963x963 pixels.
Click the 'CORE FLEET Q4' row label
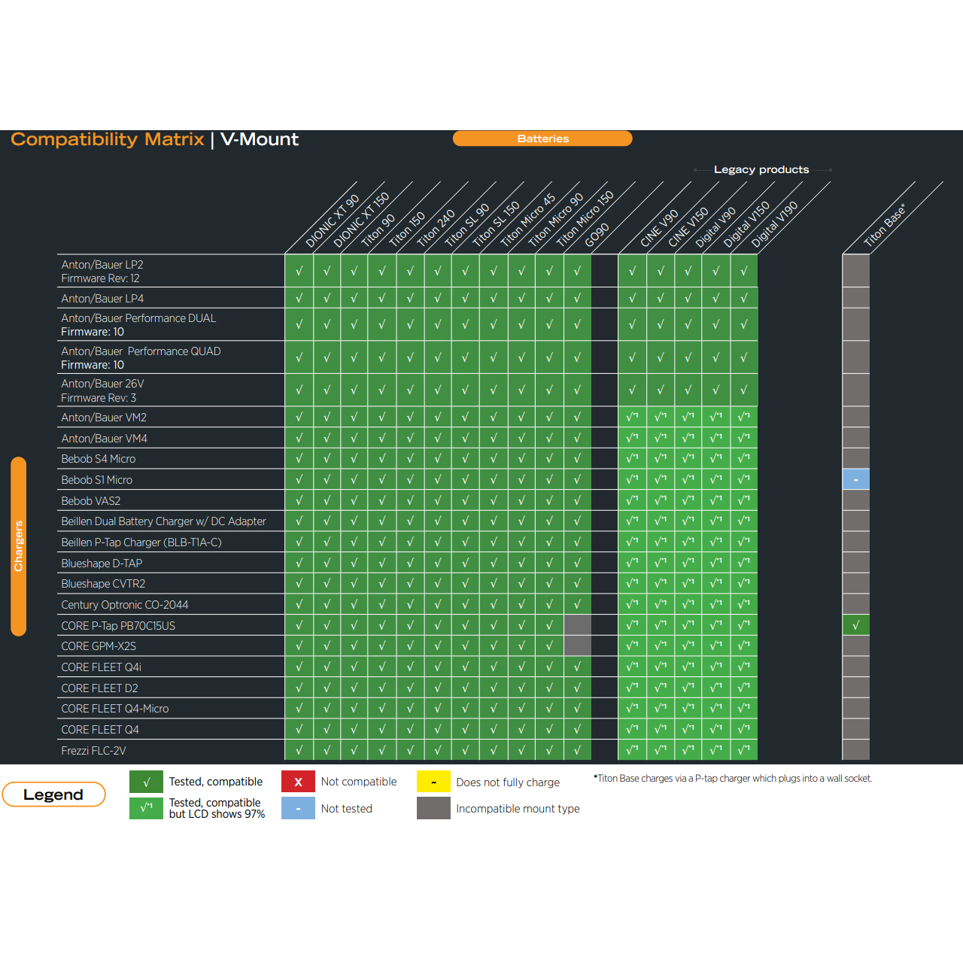100,730
